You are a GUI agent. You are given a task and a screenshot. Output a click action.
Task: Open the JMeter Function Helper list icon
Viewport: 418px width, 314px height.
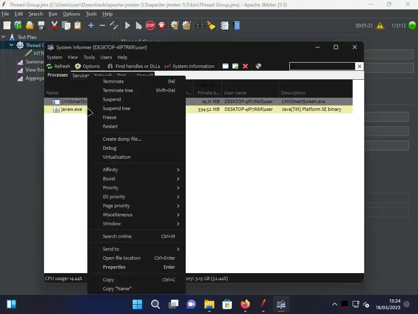click(x=225, y=26)
